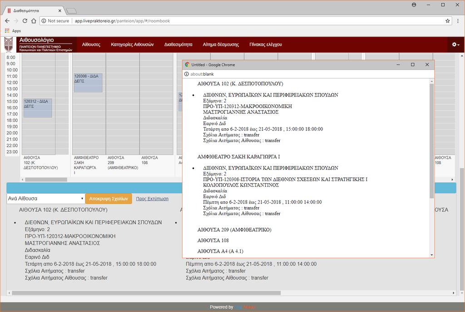The image size is (465, 312).
Task: Open the browser home page
Action: (x=34, y=21)
